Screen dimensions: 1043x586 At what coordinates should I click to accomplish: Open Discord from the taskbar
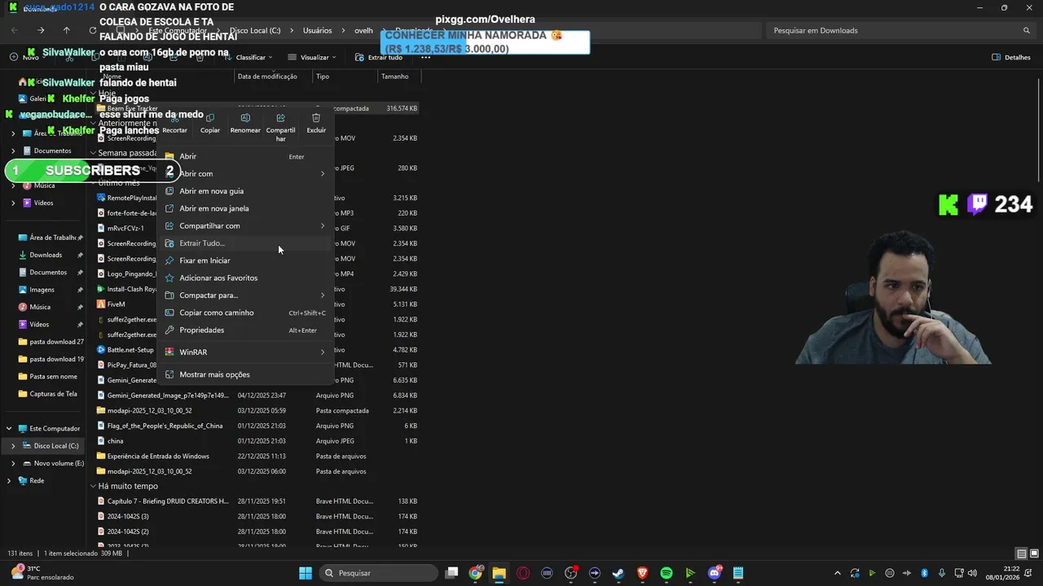point(715,573)
